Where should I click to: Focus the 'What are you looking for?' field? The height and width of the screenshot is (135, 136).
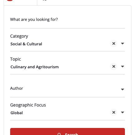coord(67,20)
